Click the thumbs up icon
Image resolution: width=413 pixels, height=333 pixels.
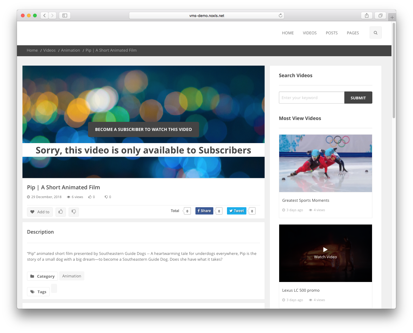60,212
